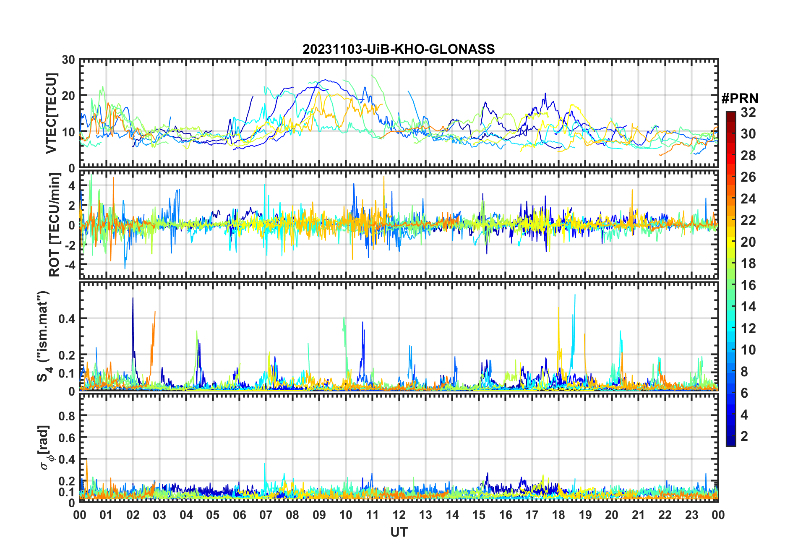Click sigma-phi axis tick label 0.6

pyautogui.click(x=66, y=438)
